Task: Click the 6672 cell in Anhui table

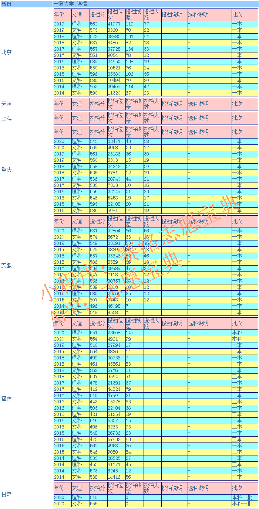Action: (116, 237)
